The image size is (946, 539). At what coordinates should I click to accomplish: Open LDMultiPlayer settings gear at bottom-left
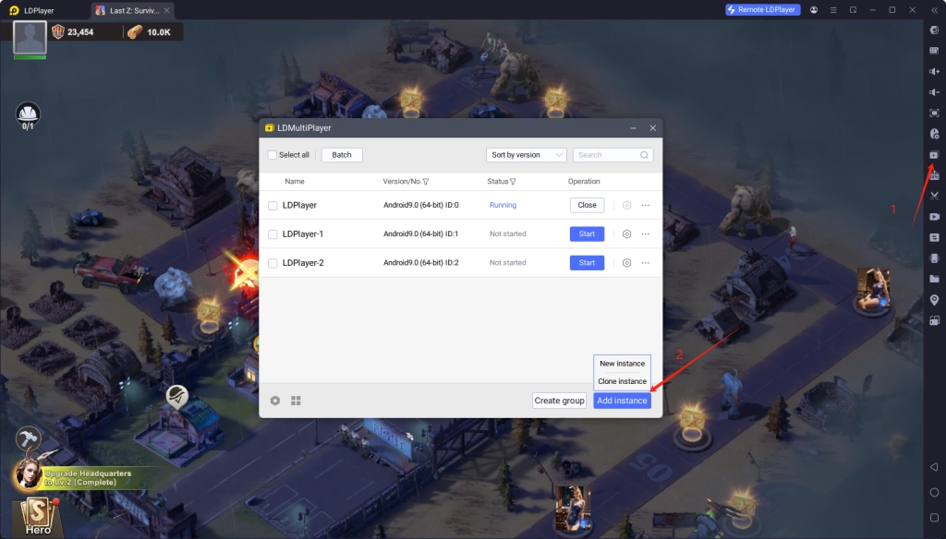point(275,401)
